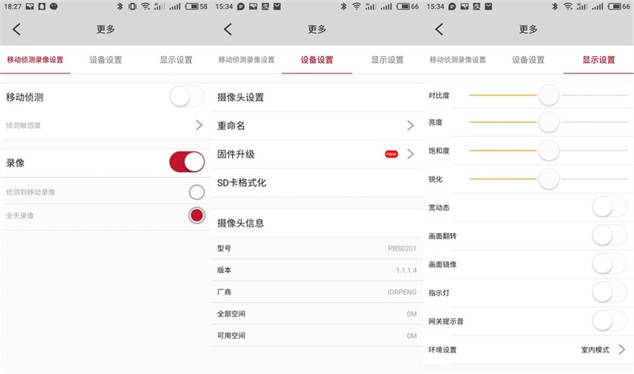Open 环境设置 chevron next to 室内模式
The width and height of the screenshot is (634, 374).
tap(621, 350)
